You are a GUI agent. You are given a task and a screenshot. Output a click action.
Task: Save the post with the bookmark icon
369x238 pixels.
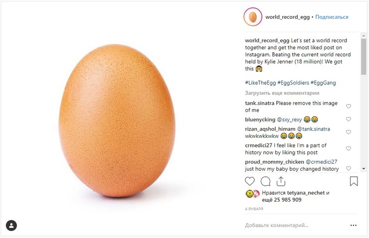[354, 181]
